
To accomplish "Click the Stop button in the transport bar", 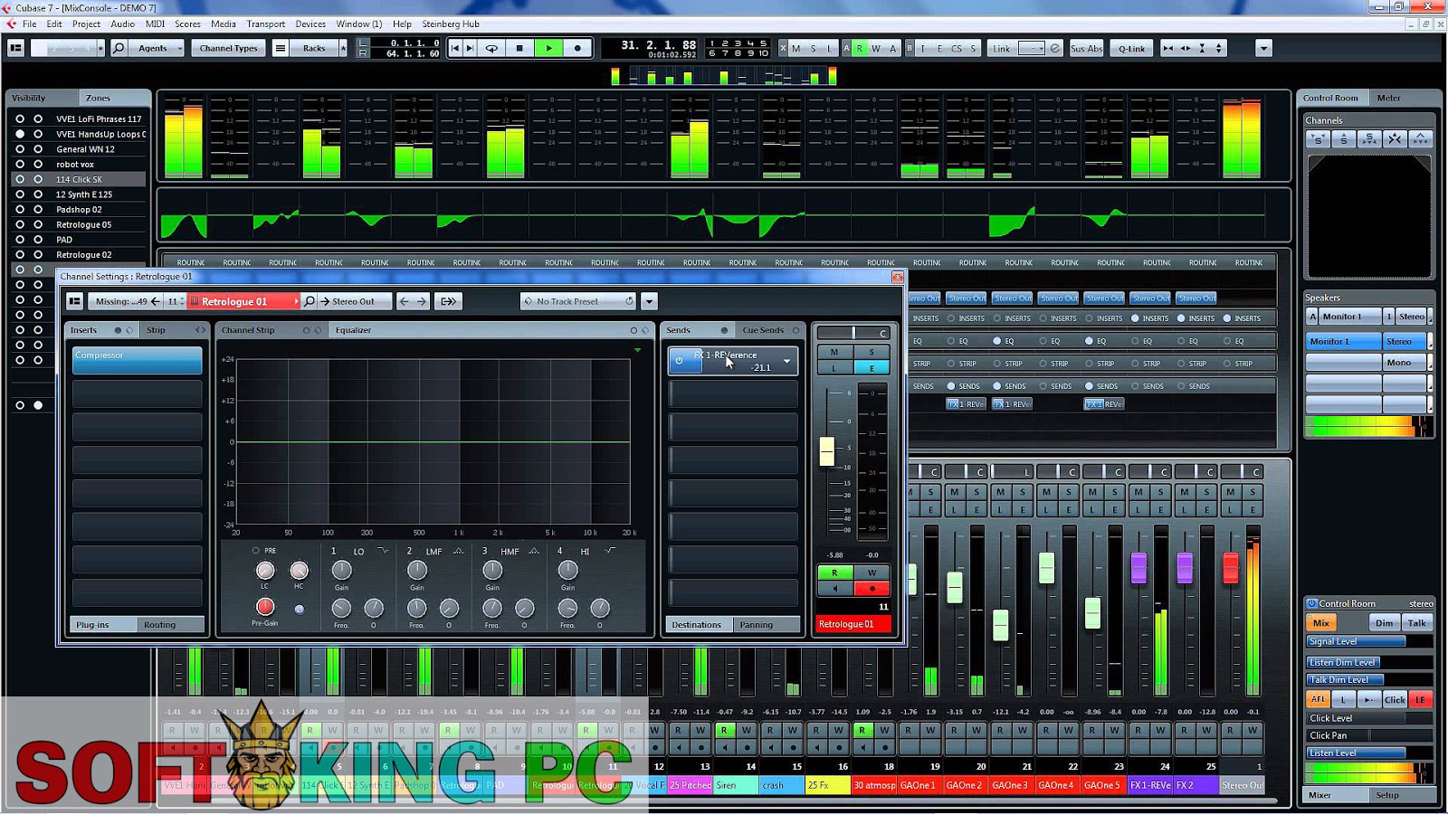I will (x=519, y=48).
